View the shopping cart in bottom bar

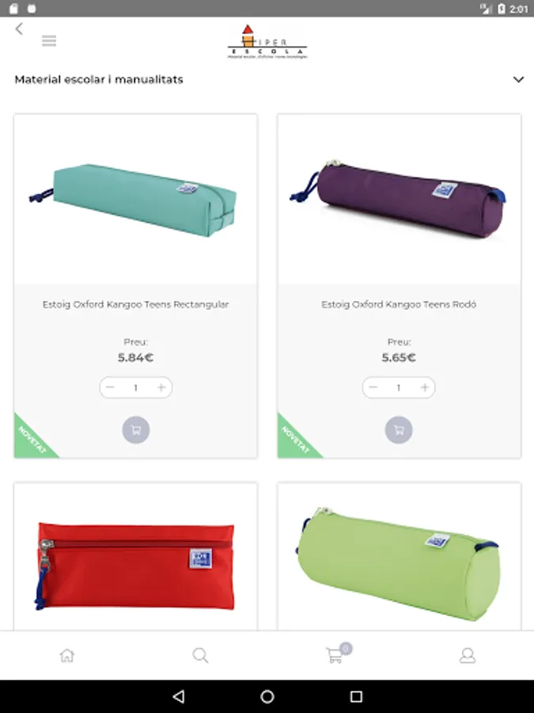click(336, 654)
